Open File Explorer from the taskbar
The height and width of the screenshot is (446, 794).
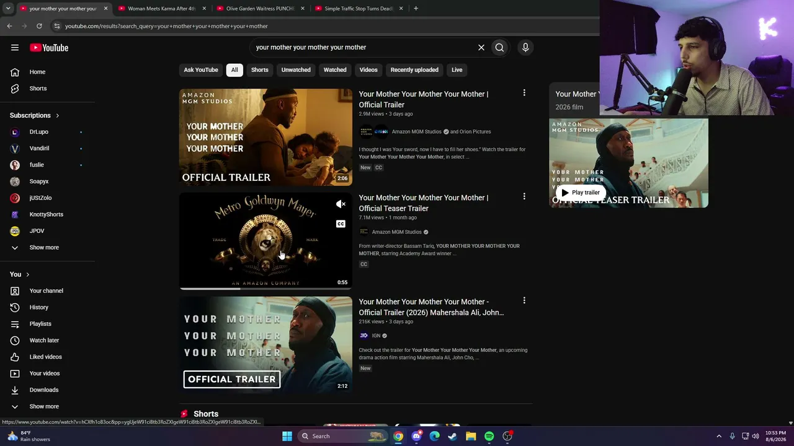471,436
